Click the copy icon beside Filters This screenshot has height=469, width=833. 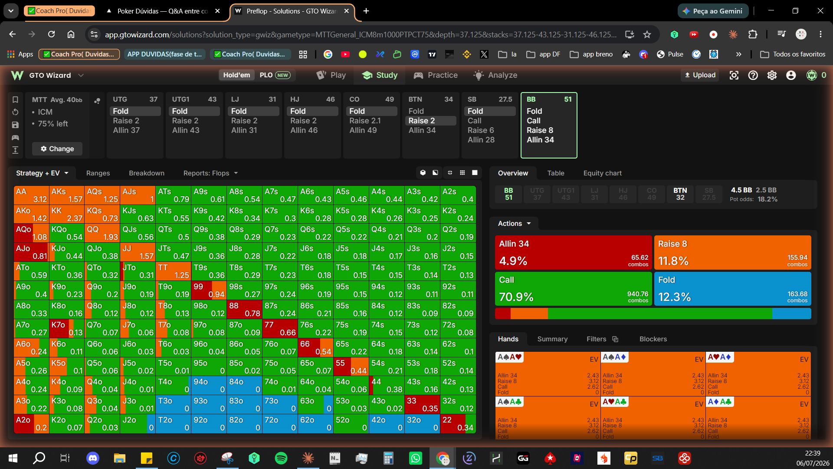pos(615,339)
